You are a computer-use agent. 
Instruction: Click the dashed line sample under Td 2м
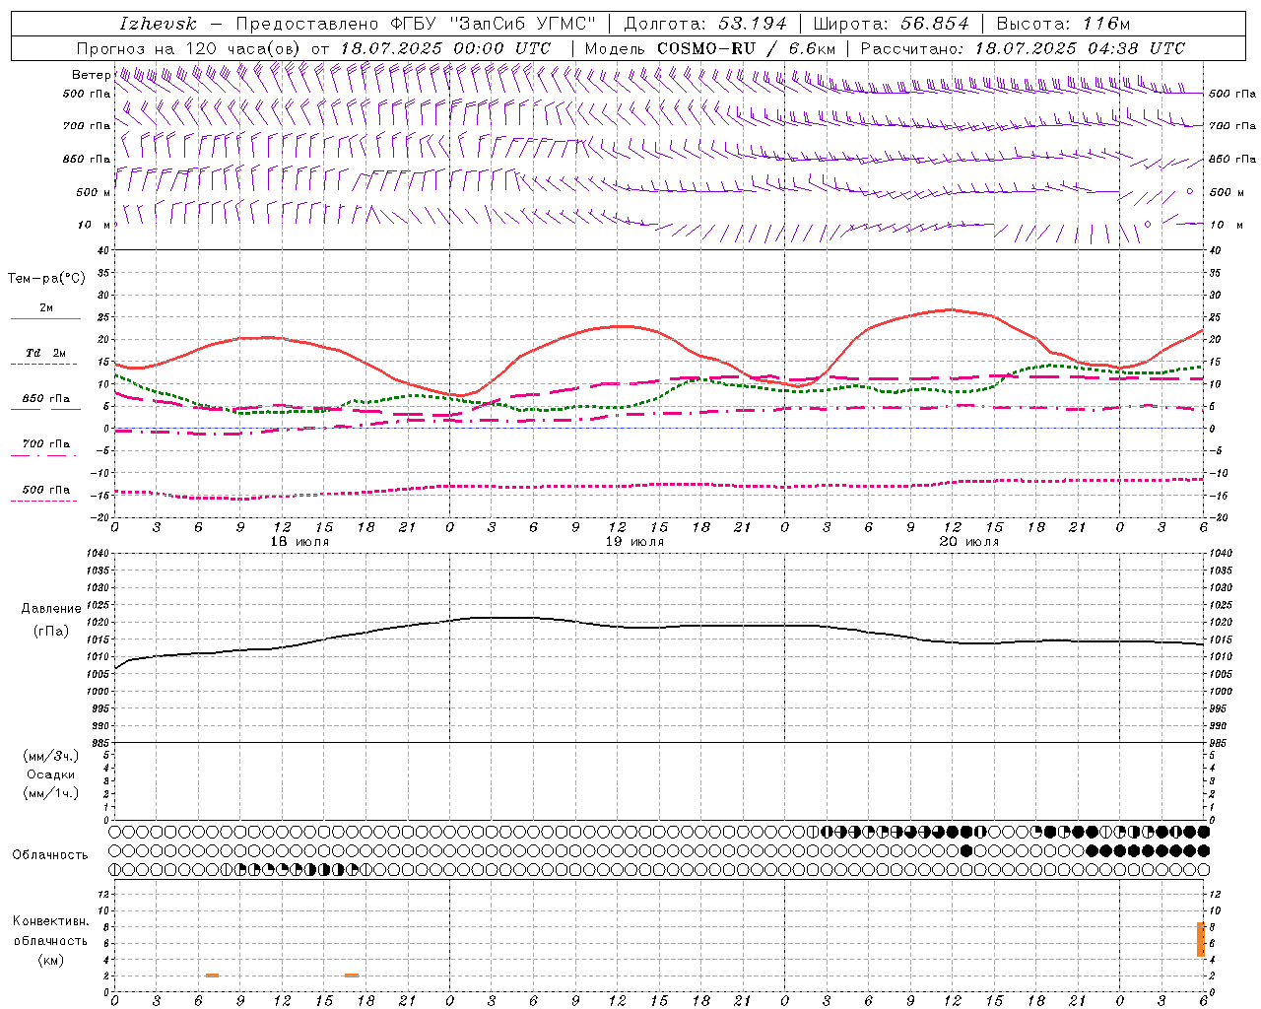[x=44, y=365]
